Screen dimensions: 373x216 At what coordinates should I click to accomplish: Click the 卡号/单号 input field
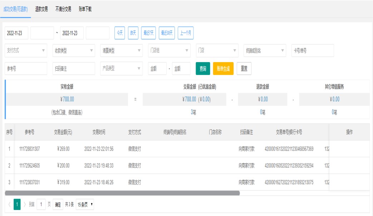point(313,51)
